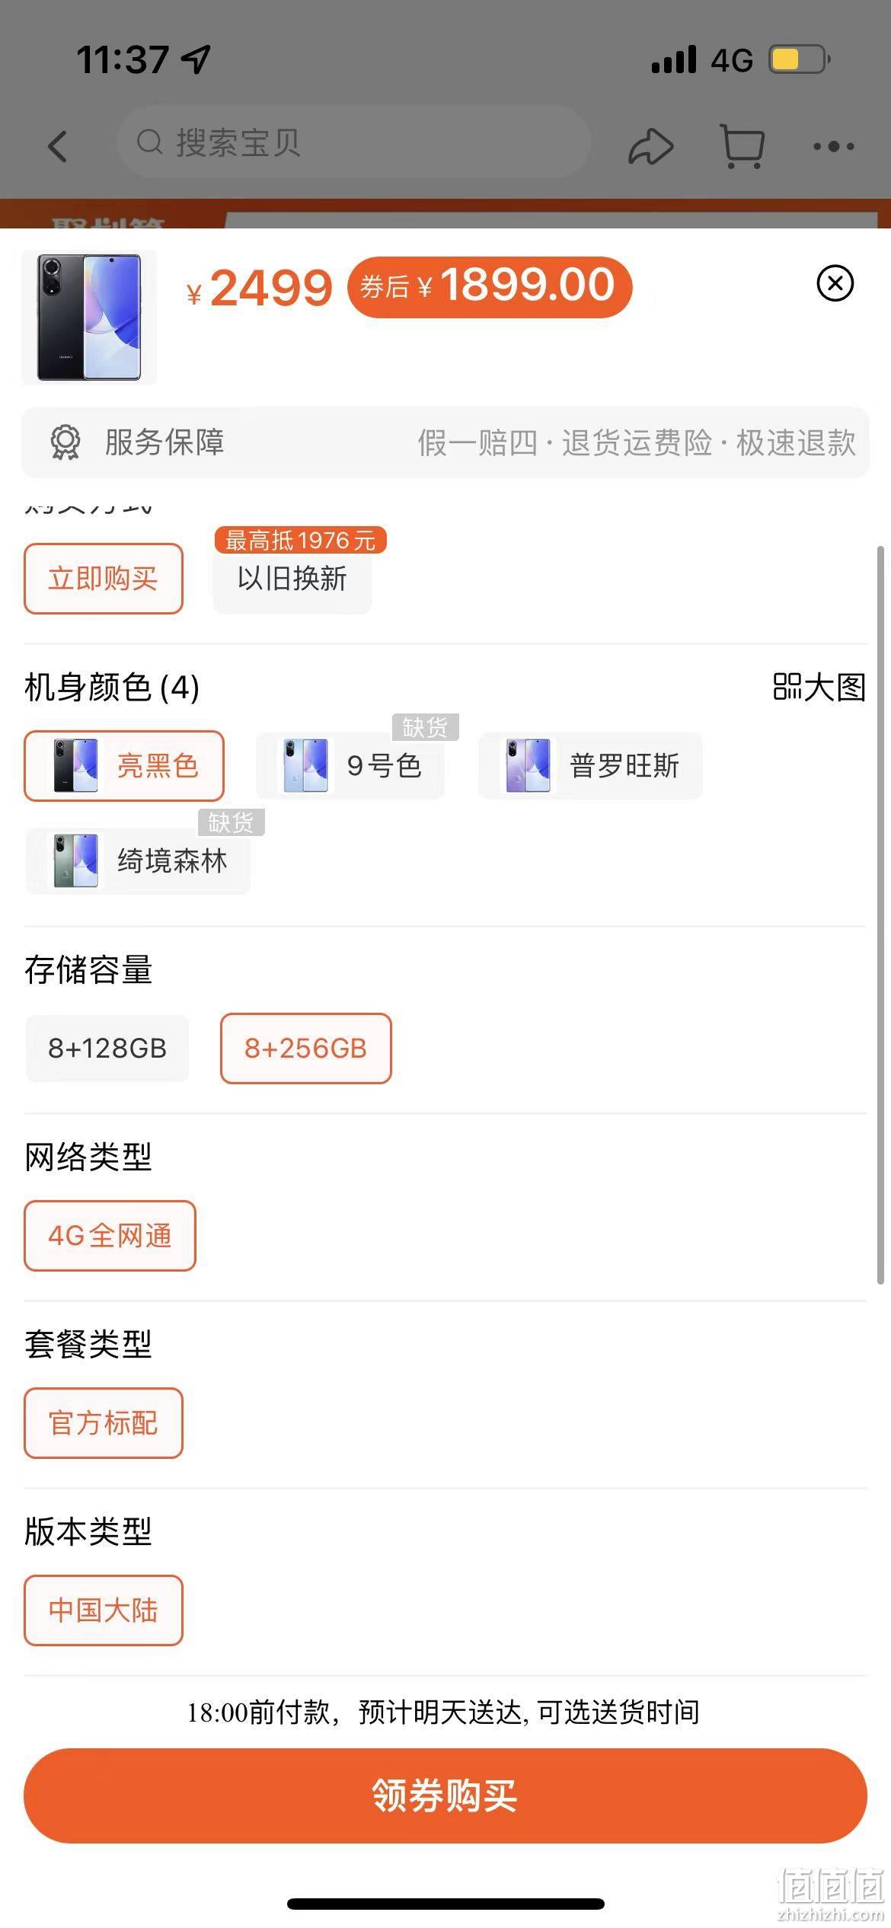This screenshot has width=891, height=1928.
Task: Select the 4G全网通 network type
Action: tap(110, 1236)
